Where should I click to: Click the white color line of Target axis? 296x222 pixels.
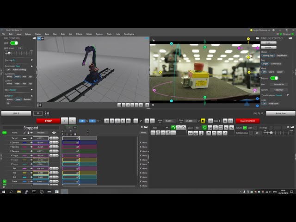coord(25,138)
